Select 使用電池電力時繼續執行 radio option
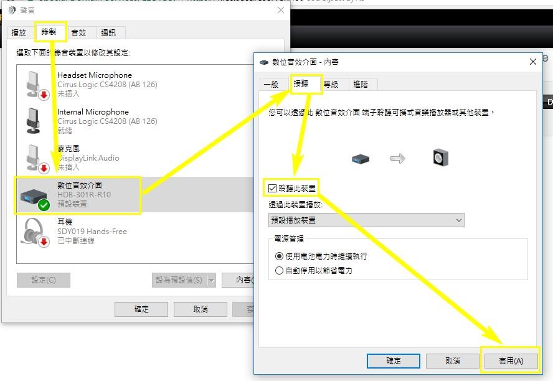The image size is (553, 381). tap(279, 256)
